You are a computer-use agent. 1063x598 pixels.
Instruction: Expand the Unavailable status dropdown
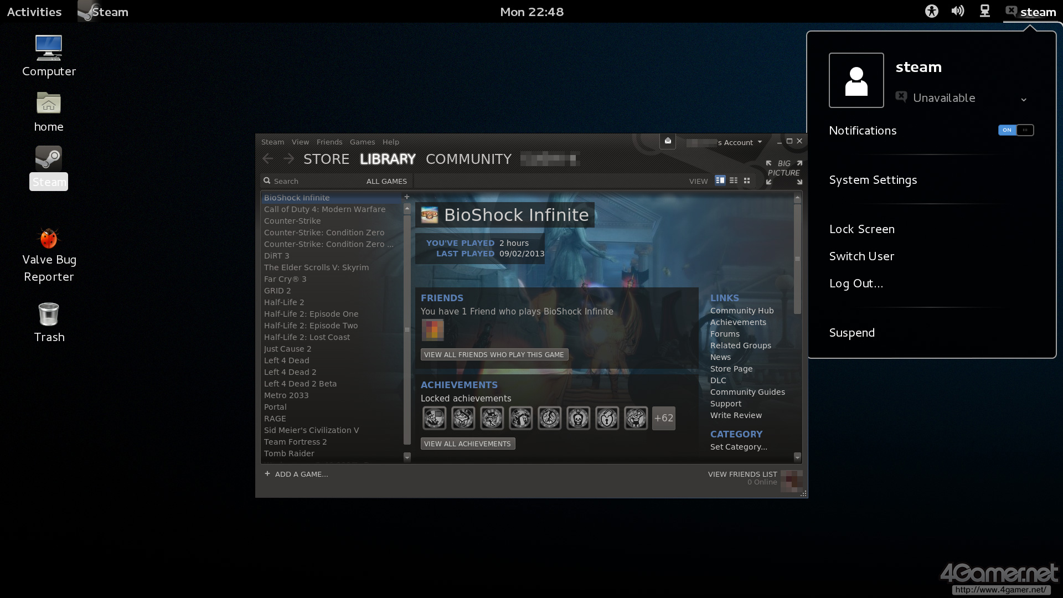click(1023, 99)
